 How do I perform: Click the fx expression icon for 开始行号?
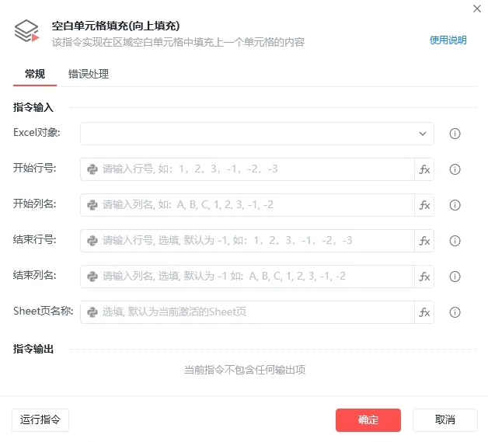(x=424, y=169)
